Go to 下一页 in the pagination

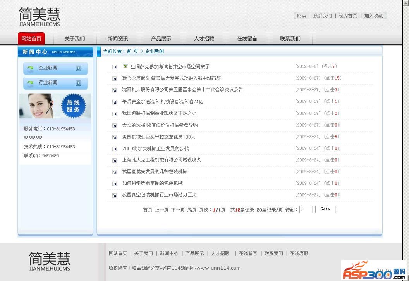(x=178, y=210)
